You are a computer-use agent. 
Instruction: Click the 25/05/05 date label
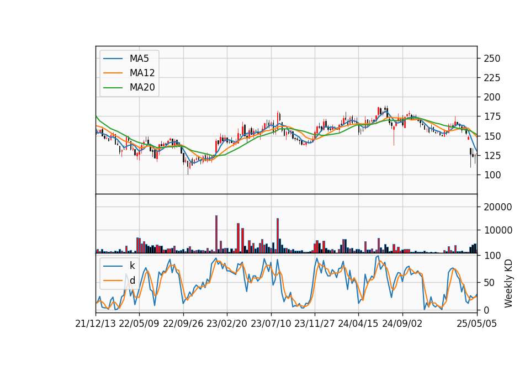click(477, 324)
